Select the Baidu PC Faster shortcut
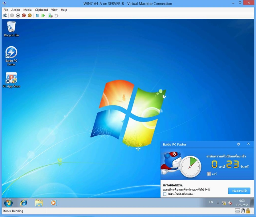The height and width of the screenshot is (217, 256). [11, 56]
